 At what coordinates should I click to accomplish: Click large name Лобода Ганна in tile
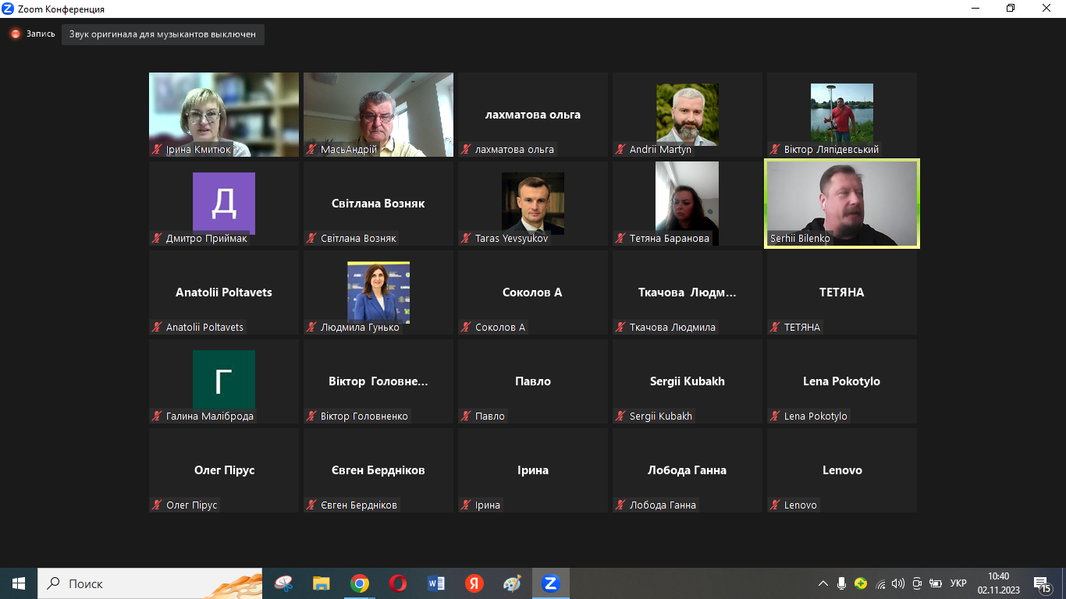[x=688, y=470]
